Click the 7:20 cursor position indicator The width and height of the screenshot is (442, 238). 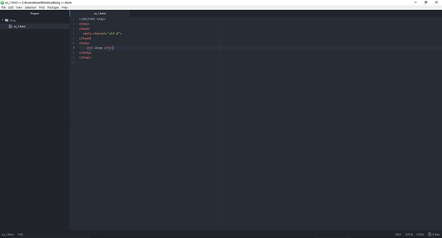coord(20,234)
